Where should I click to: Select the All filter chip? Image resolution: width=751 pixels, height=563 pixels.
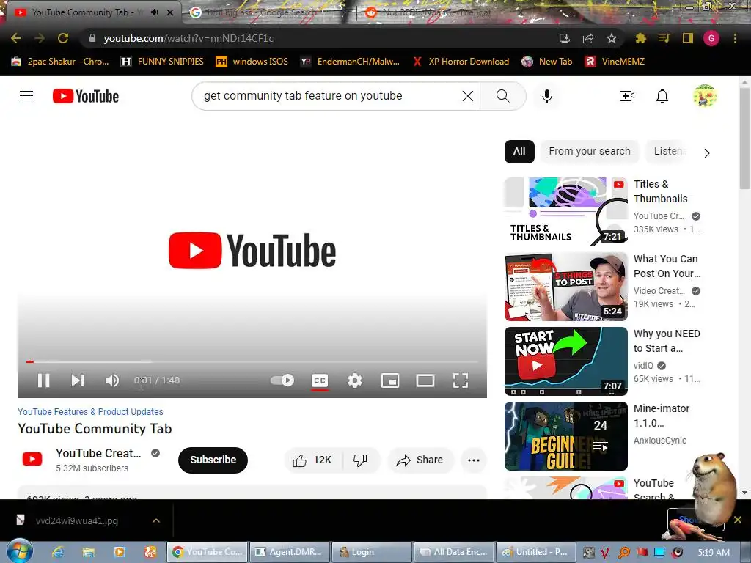coord(519,151)
